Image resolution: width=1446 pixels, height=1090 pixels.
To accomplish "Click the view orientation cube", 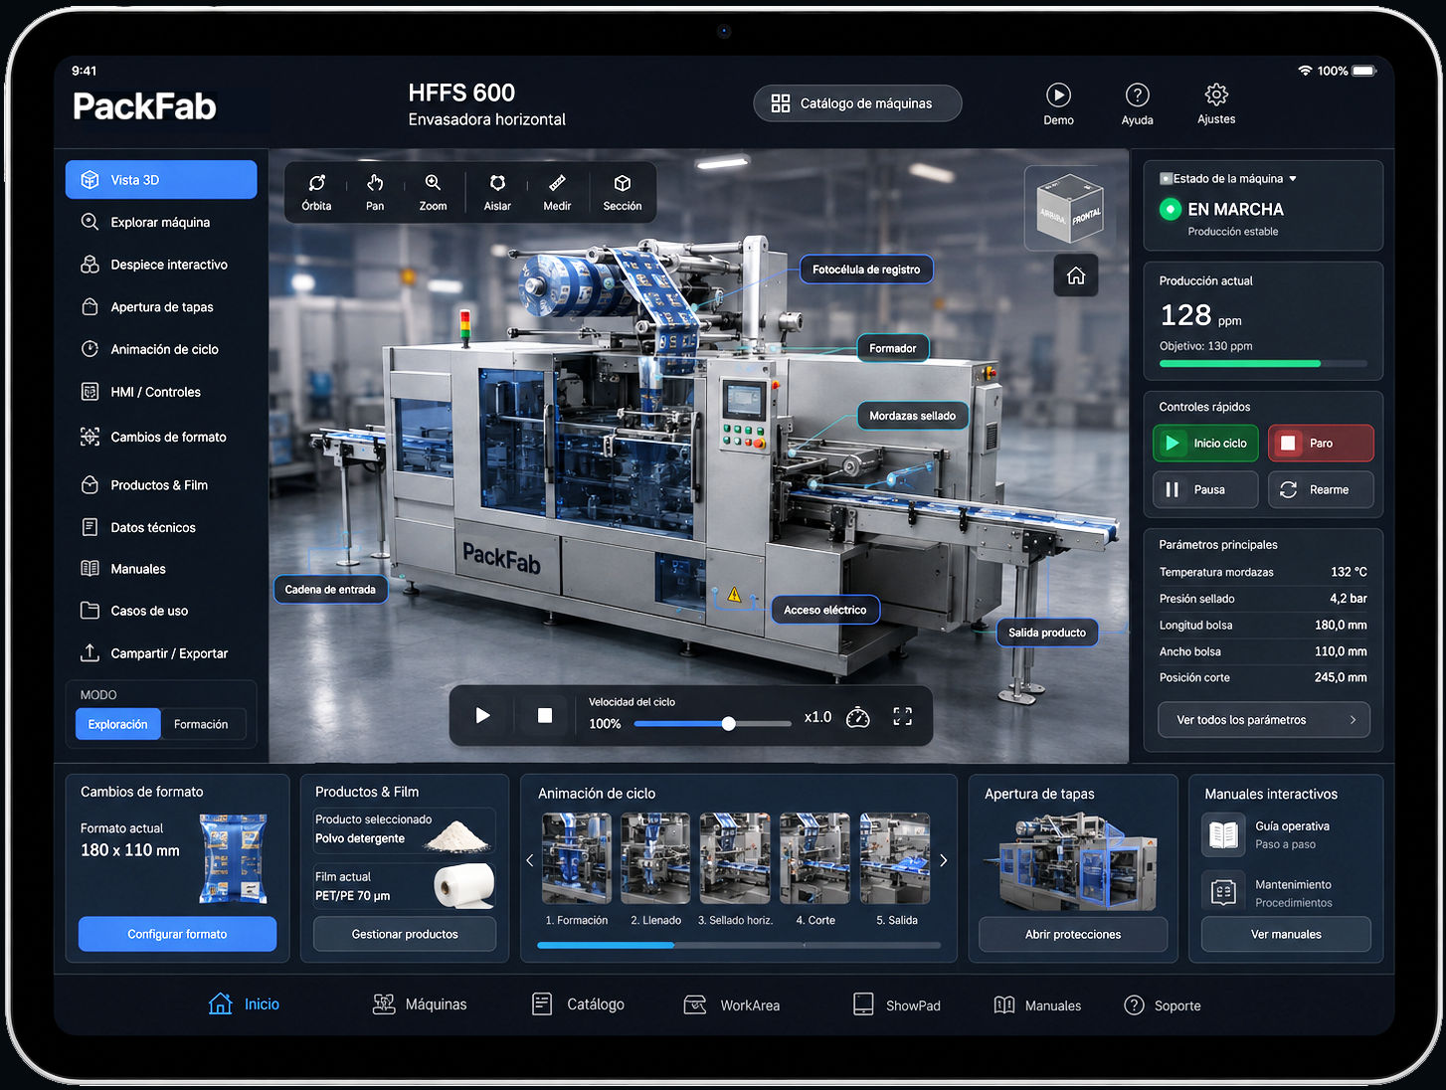I will pyautogui.click(x=1069, y=209).
